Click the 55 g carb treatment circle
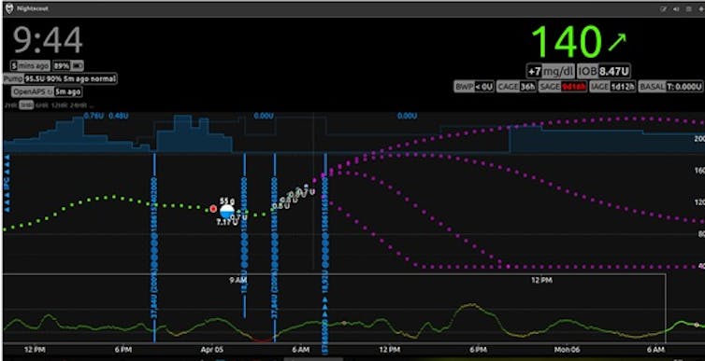Screen dimensions: 705x361 coord(227,211)
